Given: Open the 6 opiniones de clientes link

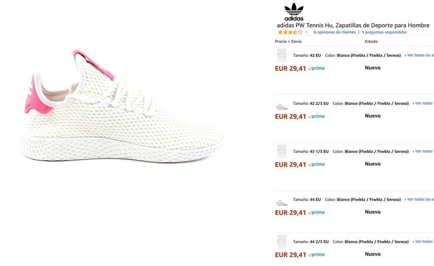Looking at the screenshot, I should click(x=334, y=32).
